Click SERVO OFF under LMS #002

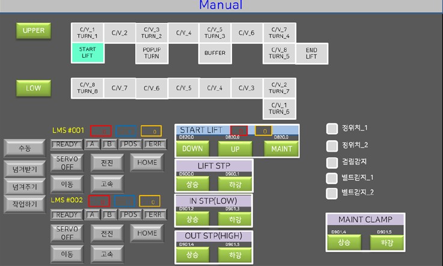(x=67, y=233)
